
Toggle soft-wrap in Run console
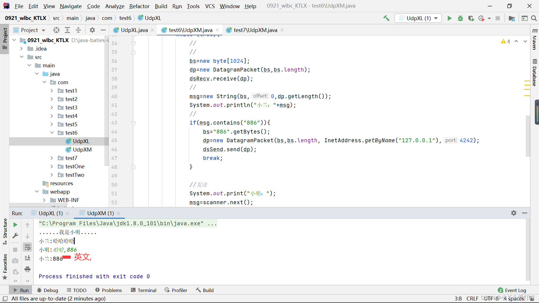28,247
